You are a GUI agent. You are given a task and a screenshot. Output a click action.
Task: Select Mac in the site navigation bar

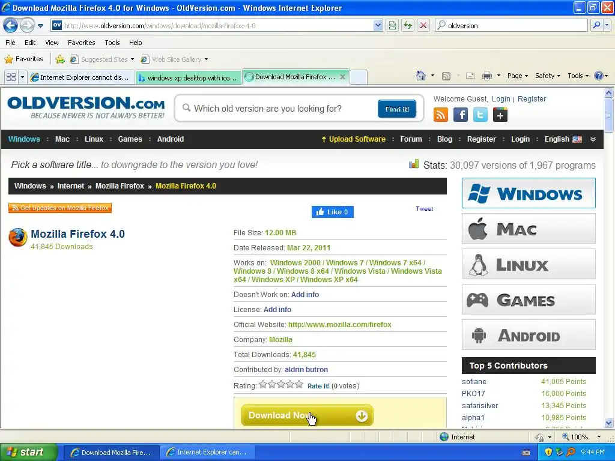point(62,139)
